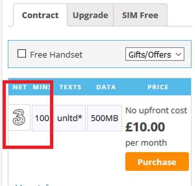Select the unltd* texts cell
The width and height of the screenshot is (195, 186).
pyautogui.click(x=70, y=118)
